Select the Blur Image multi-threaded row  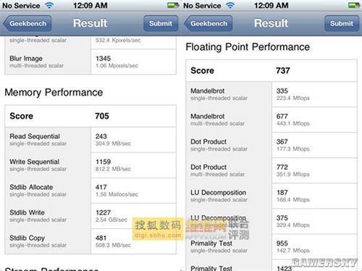90,62
